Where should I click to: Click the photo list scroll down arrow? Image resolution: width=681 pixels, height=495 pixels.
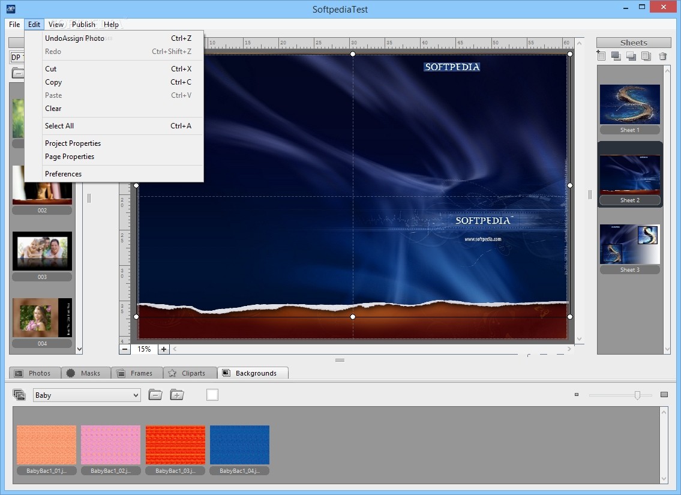[79, 349]
